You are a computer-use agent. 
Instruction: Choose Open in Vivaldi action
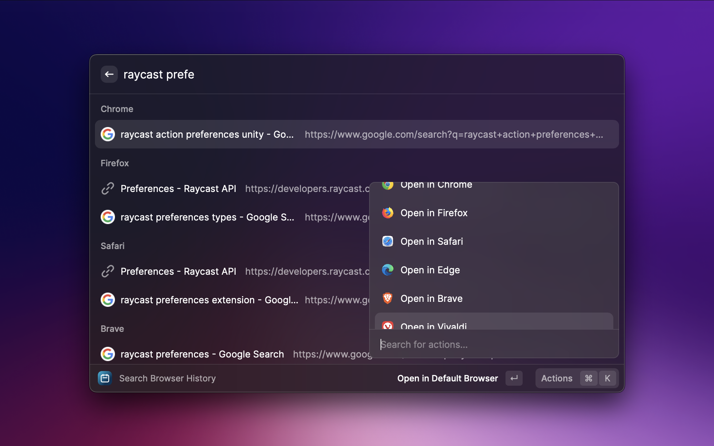coord(433,325)
